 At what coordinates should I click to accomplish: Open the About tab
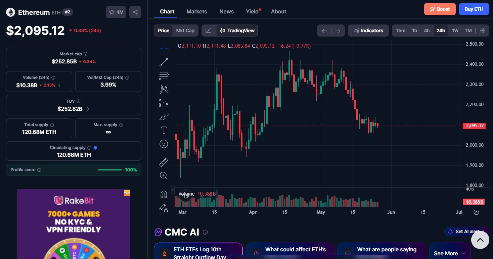click(279, 11)
